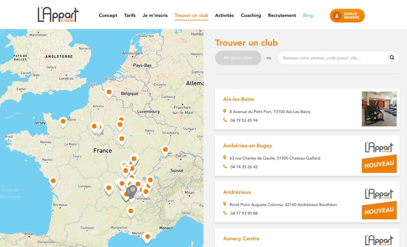Image resolution: width=407 pixels, height=247 pixels.
Task: Click the NOUVEAU badge on Ambérieu-en-Bugey card
Action: click(379, 164)
